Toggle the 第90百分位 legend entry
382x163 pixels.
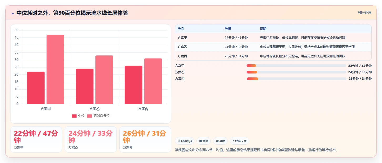click(98, 116)
